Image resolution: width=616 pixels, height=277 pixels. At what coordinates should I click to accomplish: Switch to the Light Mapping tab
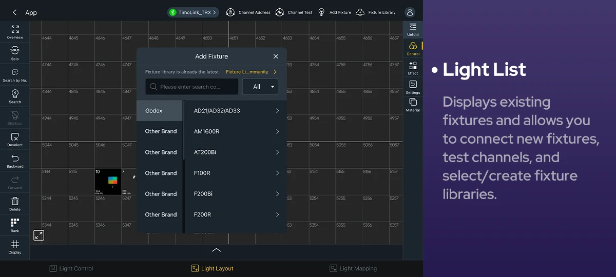pos(353,268)
